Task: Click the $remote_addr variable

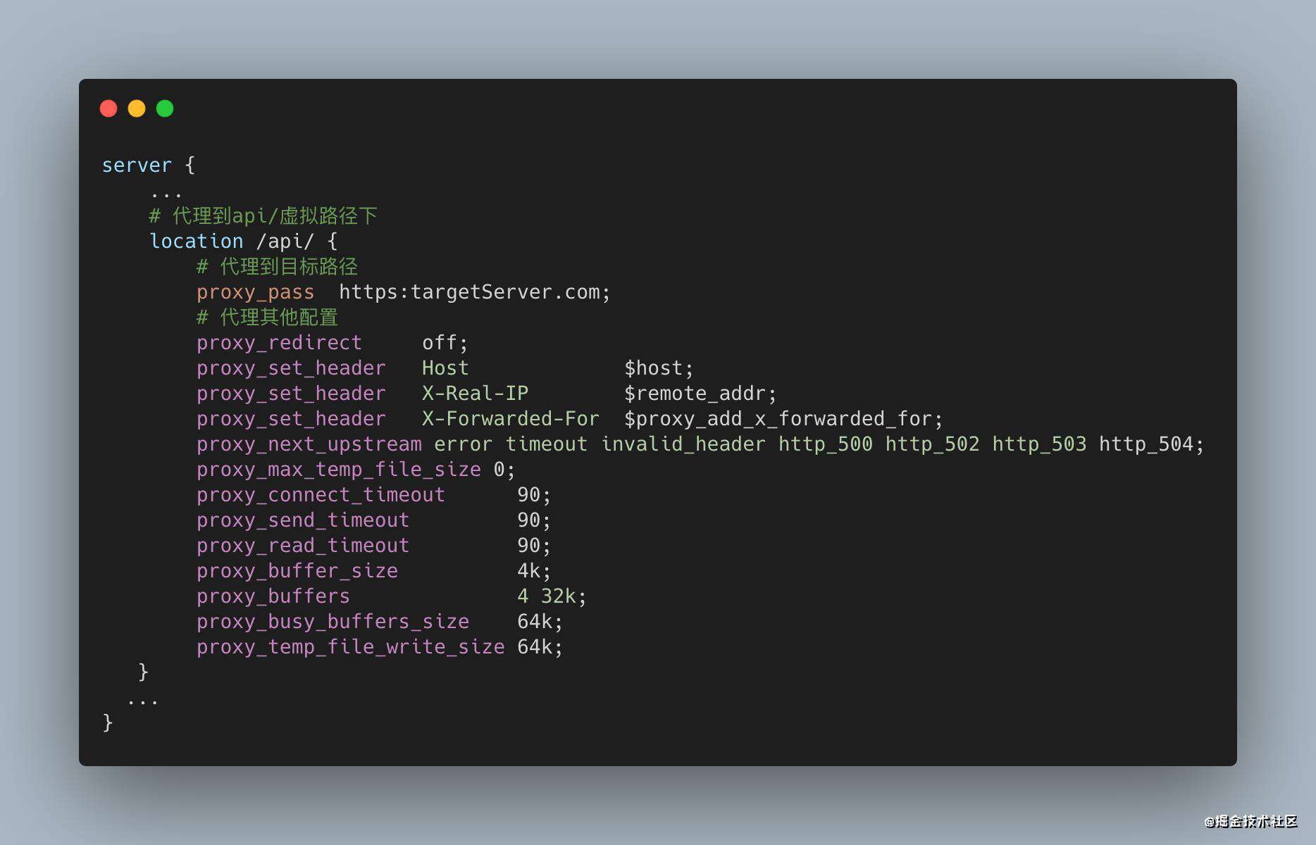Action: click(x=700, y=394)
